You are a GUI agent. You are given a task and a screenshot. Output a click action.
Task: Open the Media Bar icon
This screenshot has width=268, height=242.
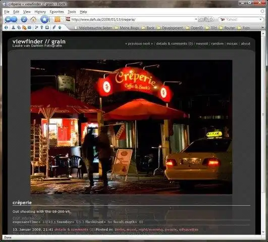coord(19,27)
